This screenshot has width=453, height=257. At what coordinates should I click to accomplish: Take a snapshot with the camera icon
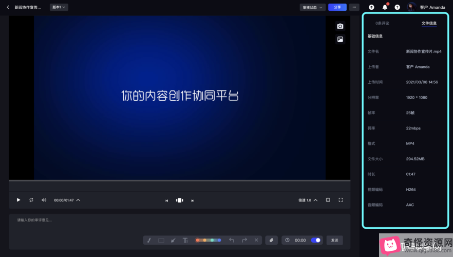tap(340, 26)
